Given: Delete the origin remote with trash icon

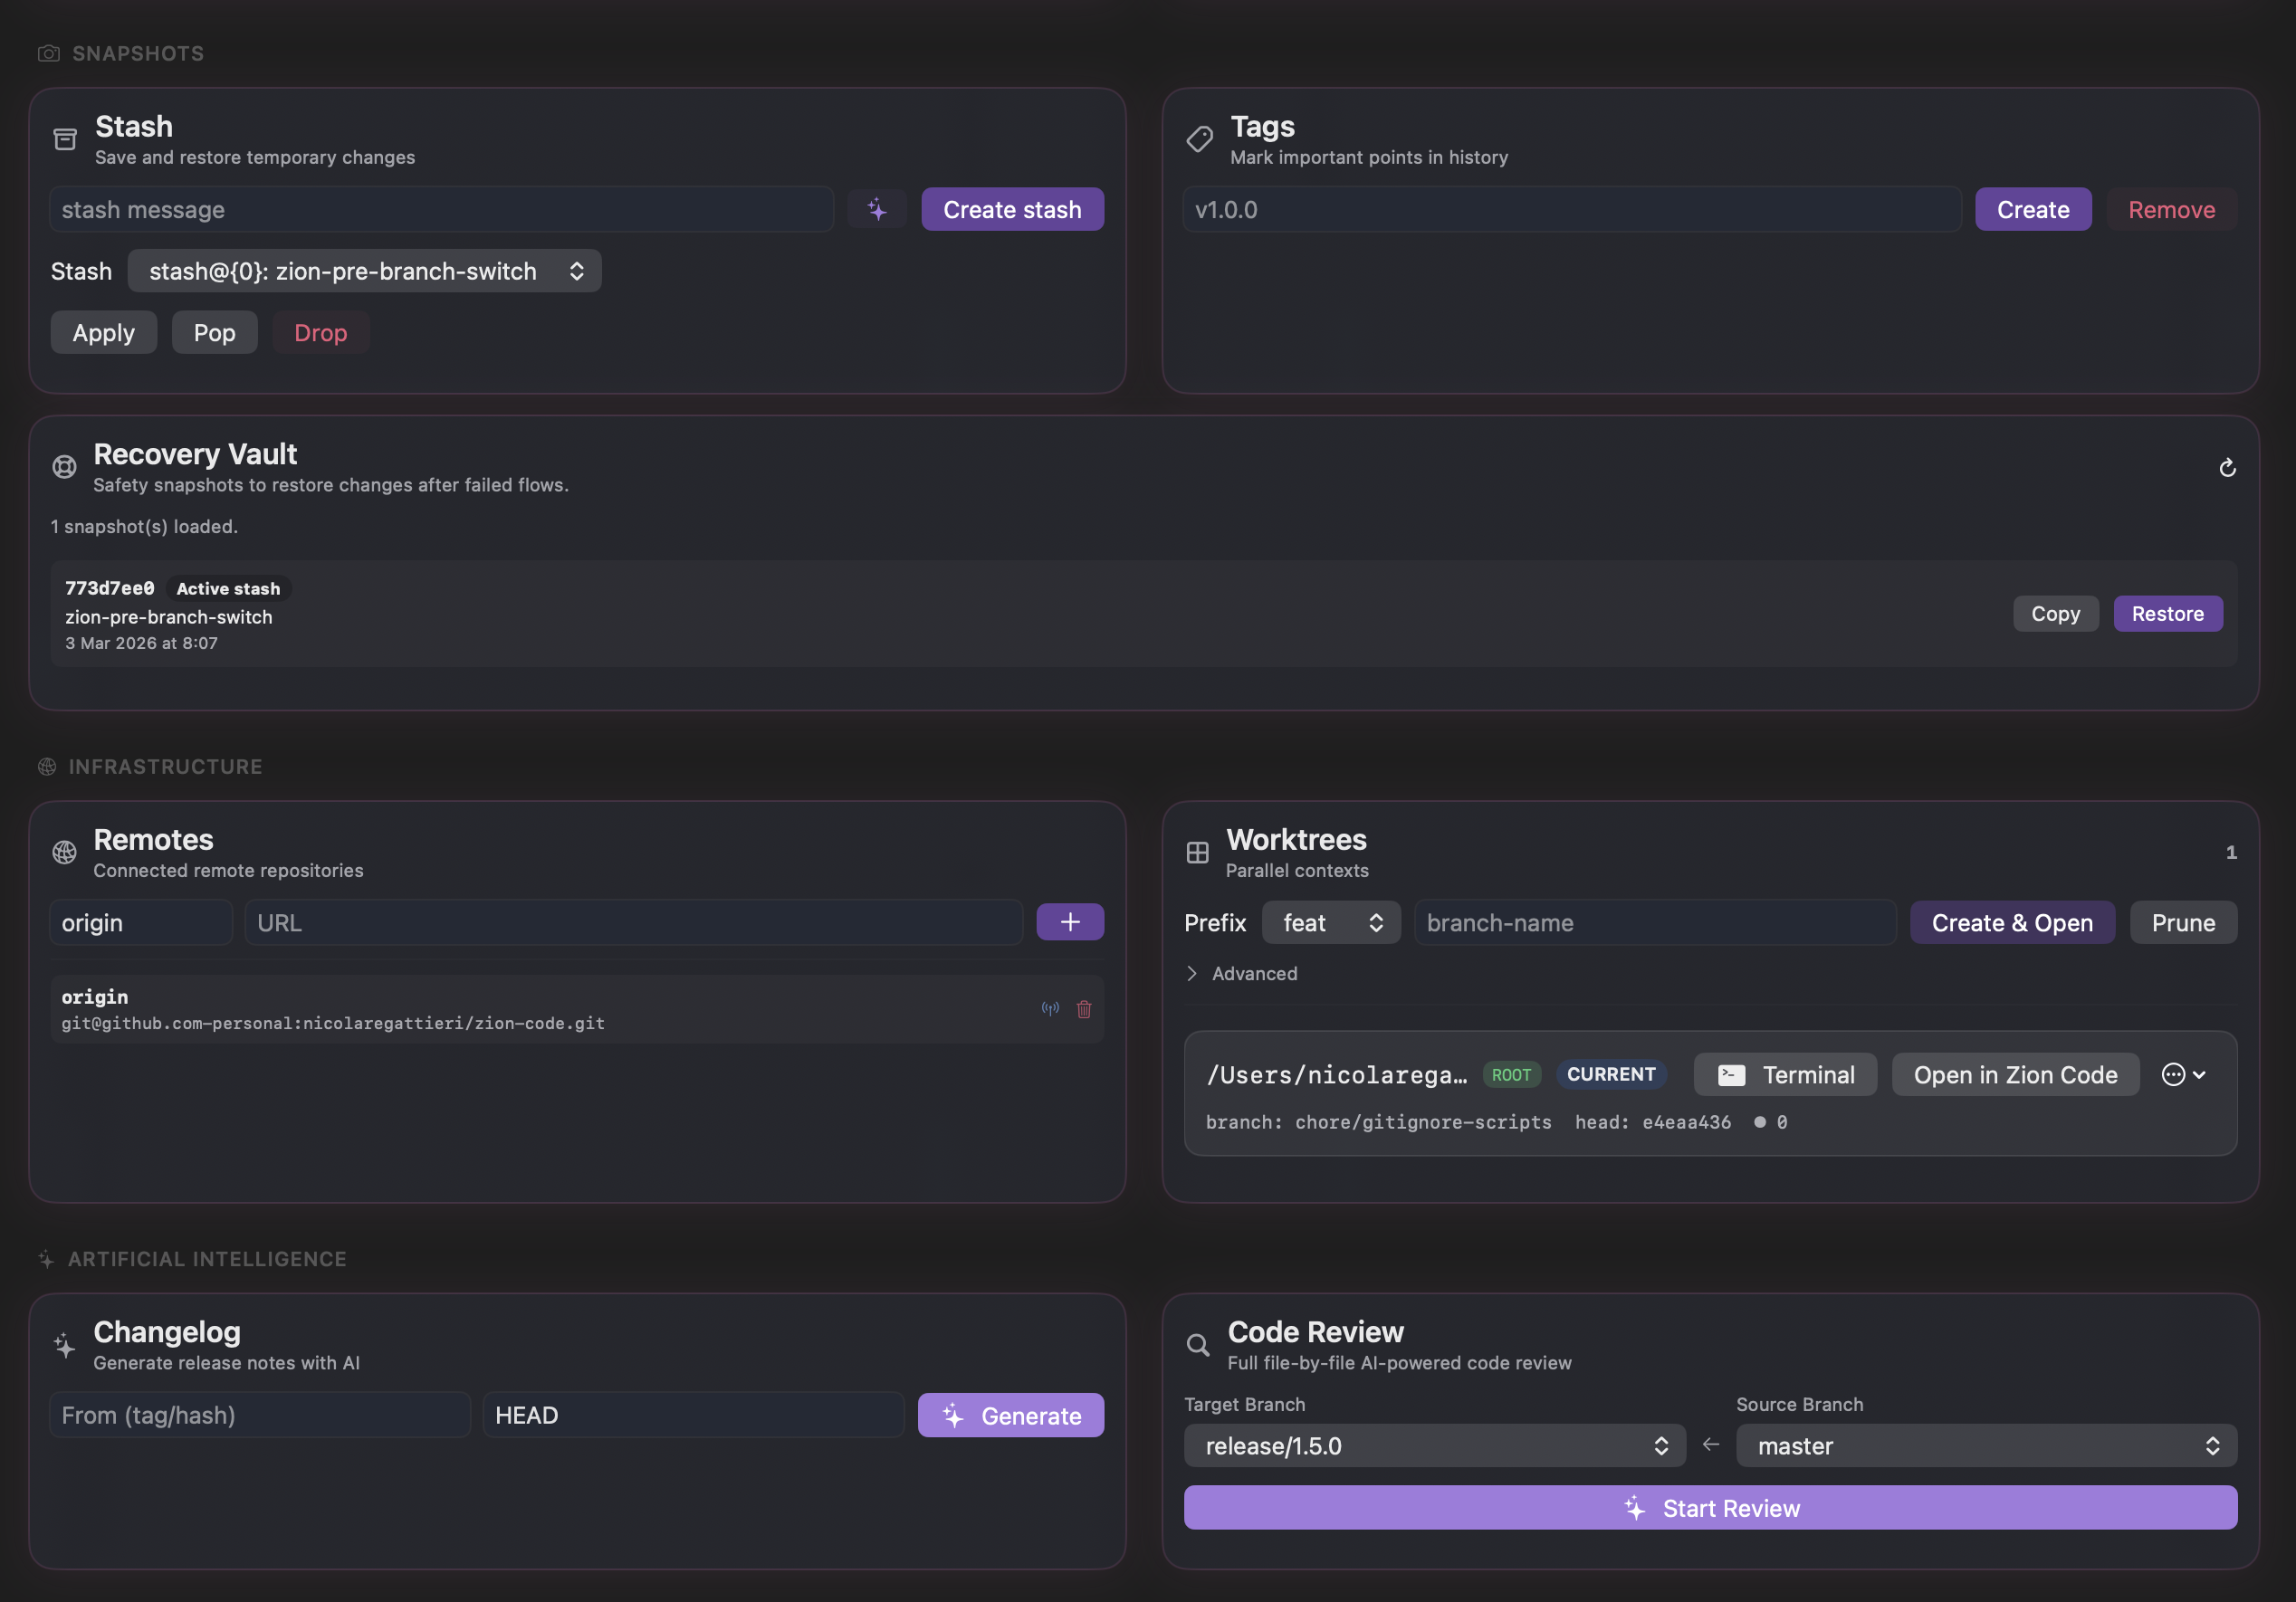Looking at the screenshot, I should pos(1084,1009).
